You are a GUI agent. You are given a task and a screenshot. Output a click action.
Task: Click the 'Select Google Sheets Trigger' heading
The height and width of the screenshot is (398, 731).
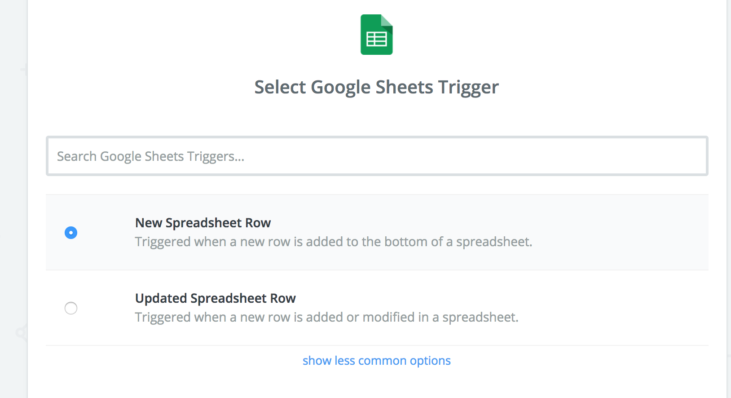click(x=376, y=87)
